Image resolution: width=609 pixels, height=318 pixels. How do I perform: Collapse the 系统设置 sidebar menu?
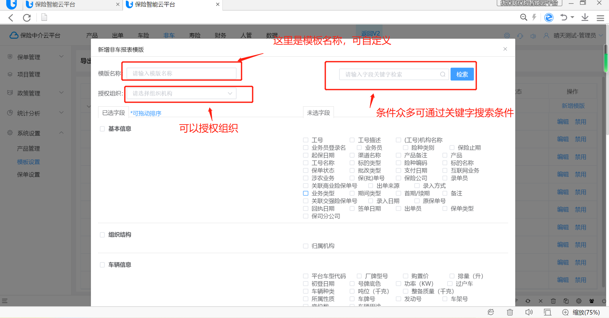click(x=62, y=133)
